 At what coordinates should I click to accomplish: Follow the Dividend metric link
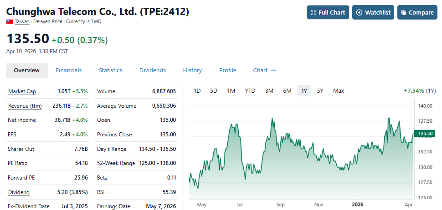coord(19,192)
